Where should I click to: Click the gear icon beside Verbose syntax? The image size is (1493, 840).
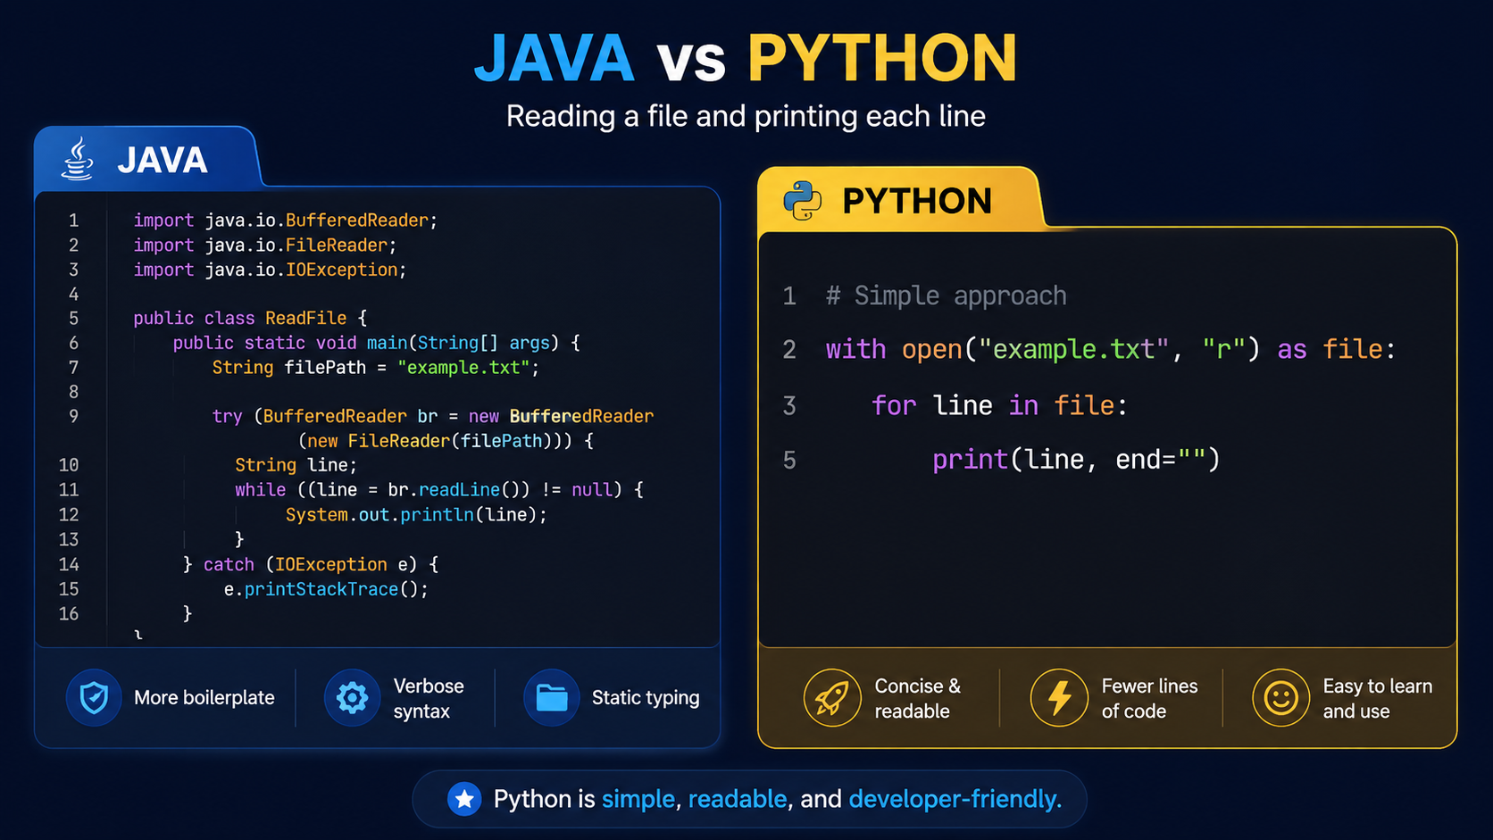click(x=352, y=697)
